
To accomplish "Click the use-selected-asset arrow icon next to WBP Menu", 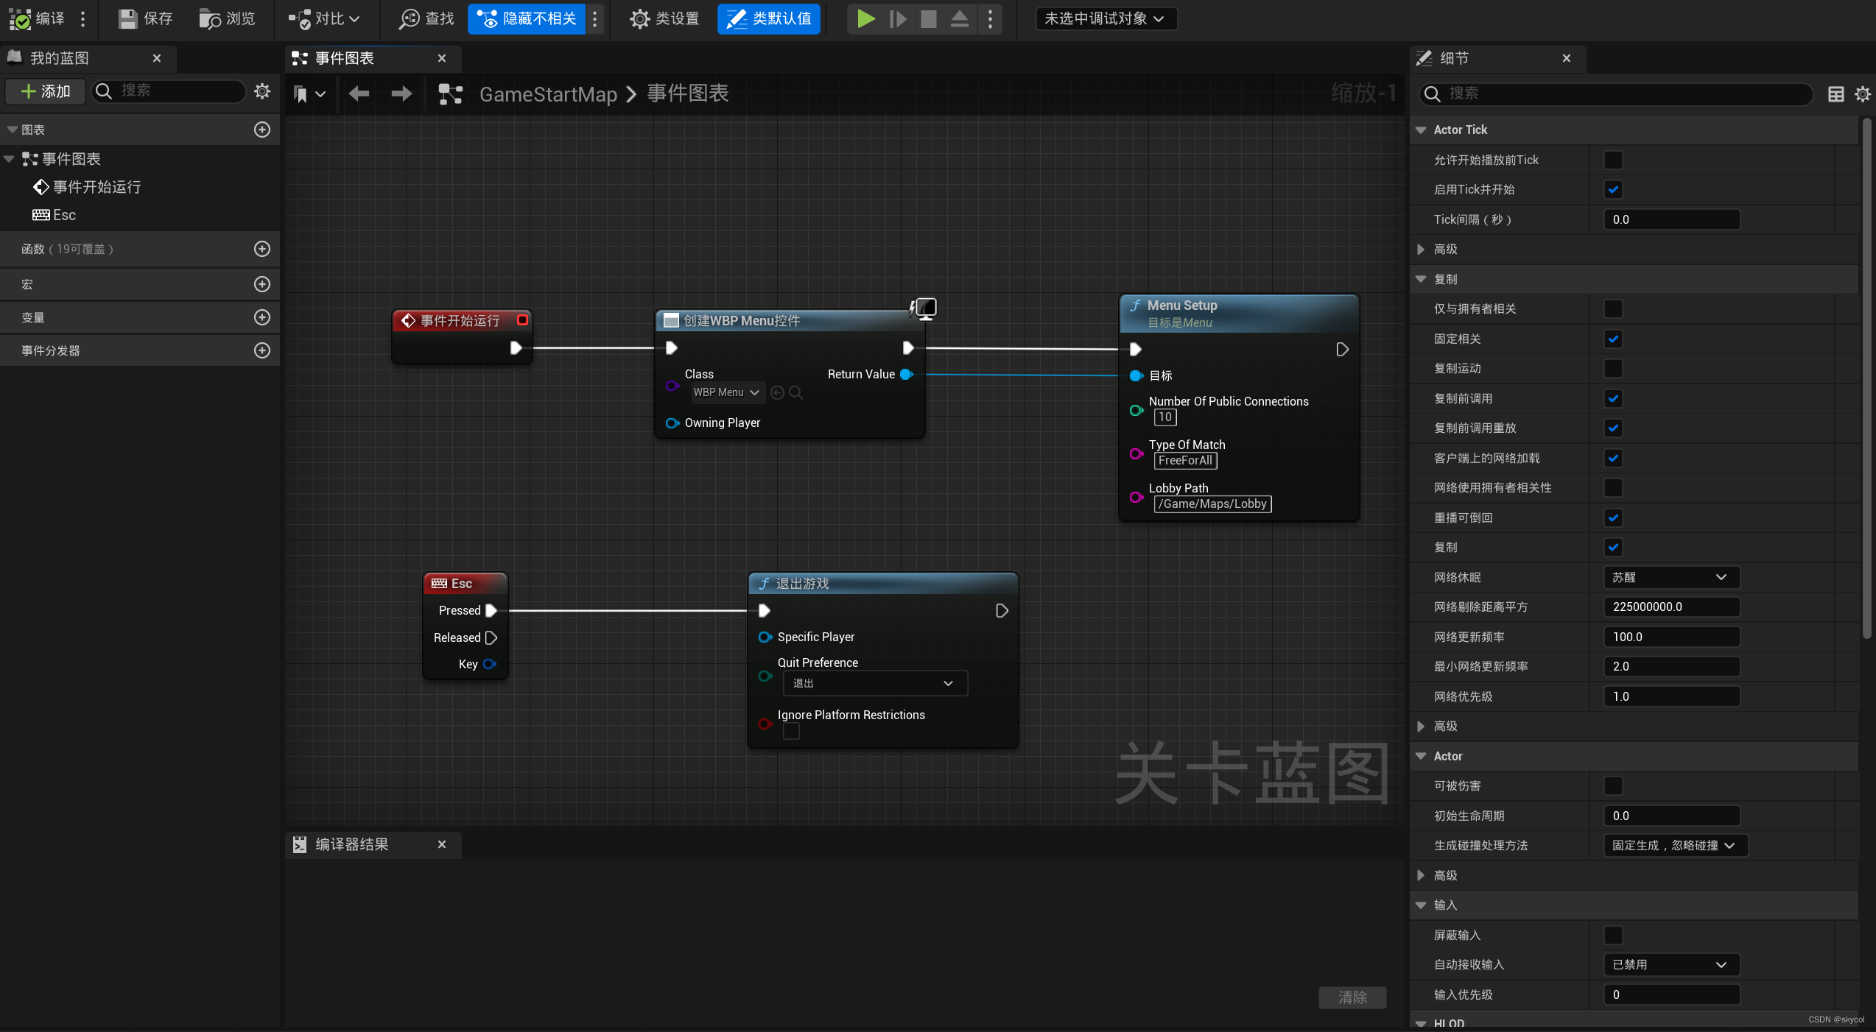I will 777,393.
